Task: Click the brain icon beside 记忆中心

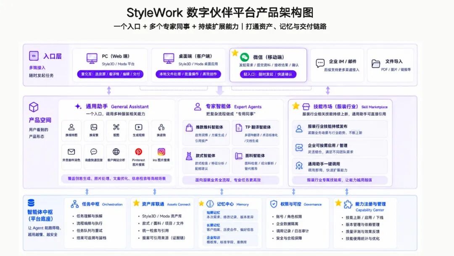Action: coord(210,204)
